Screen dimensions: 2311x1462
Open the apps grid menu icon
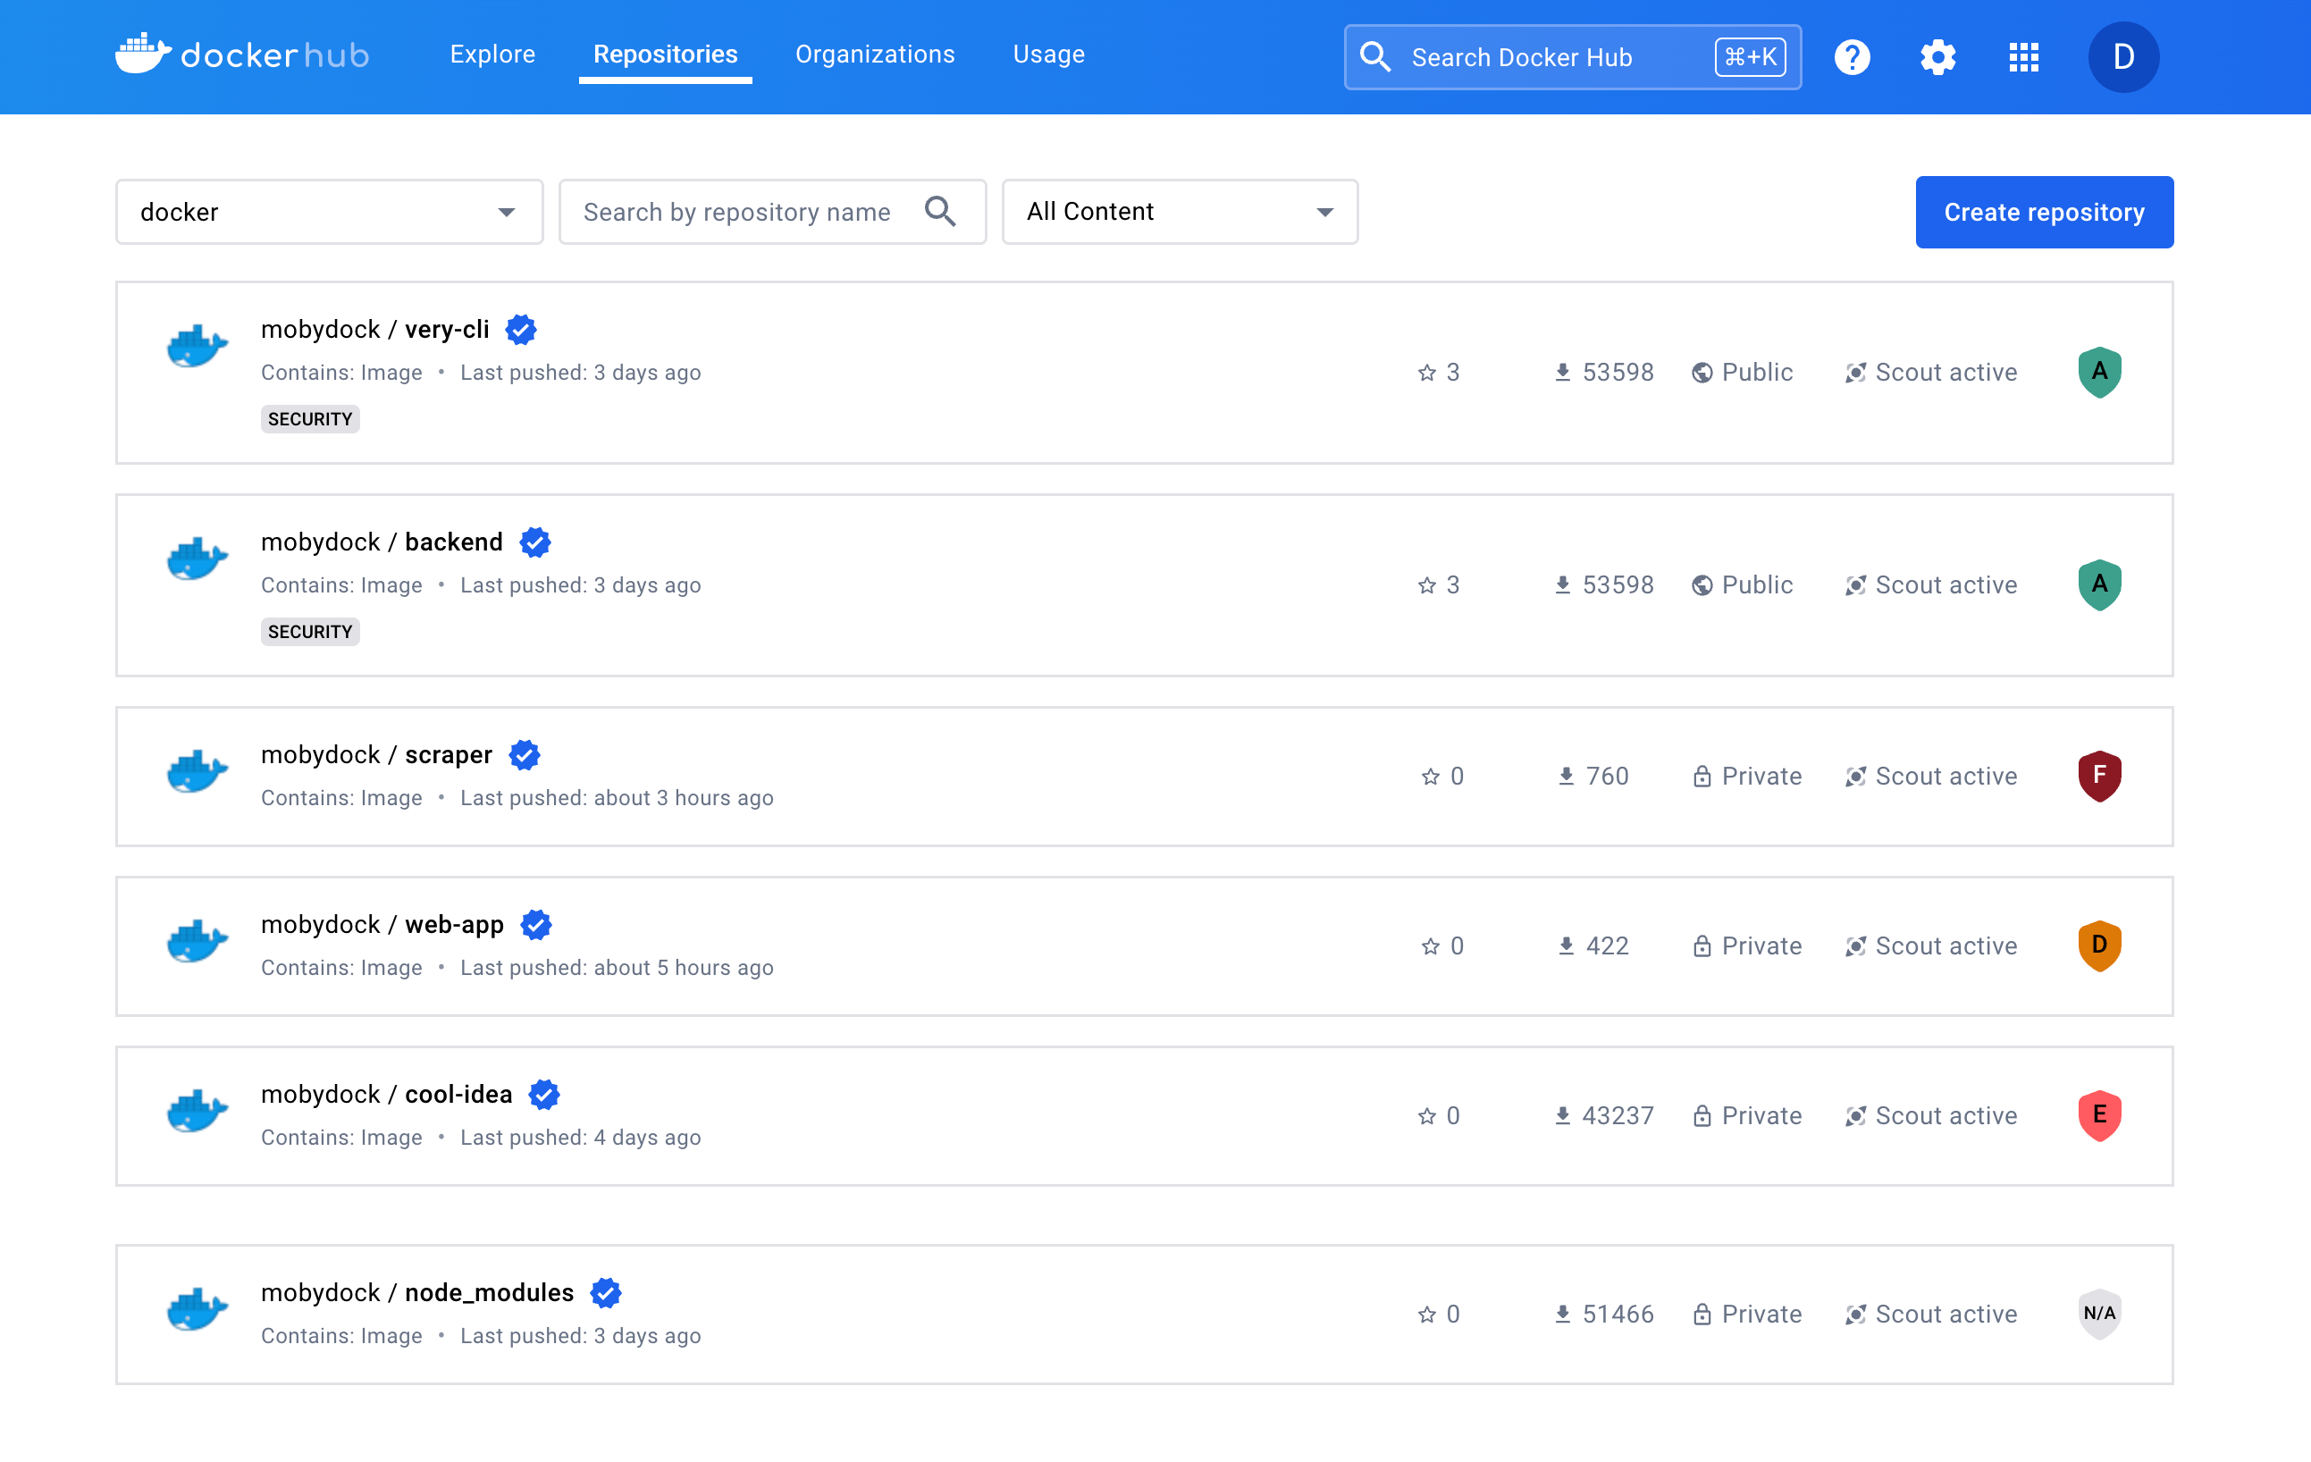pyautogui.click(x=2024, y=56)
